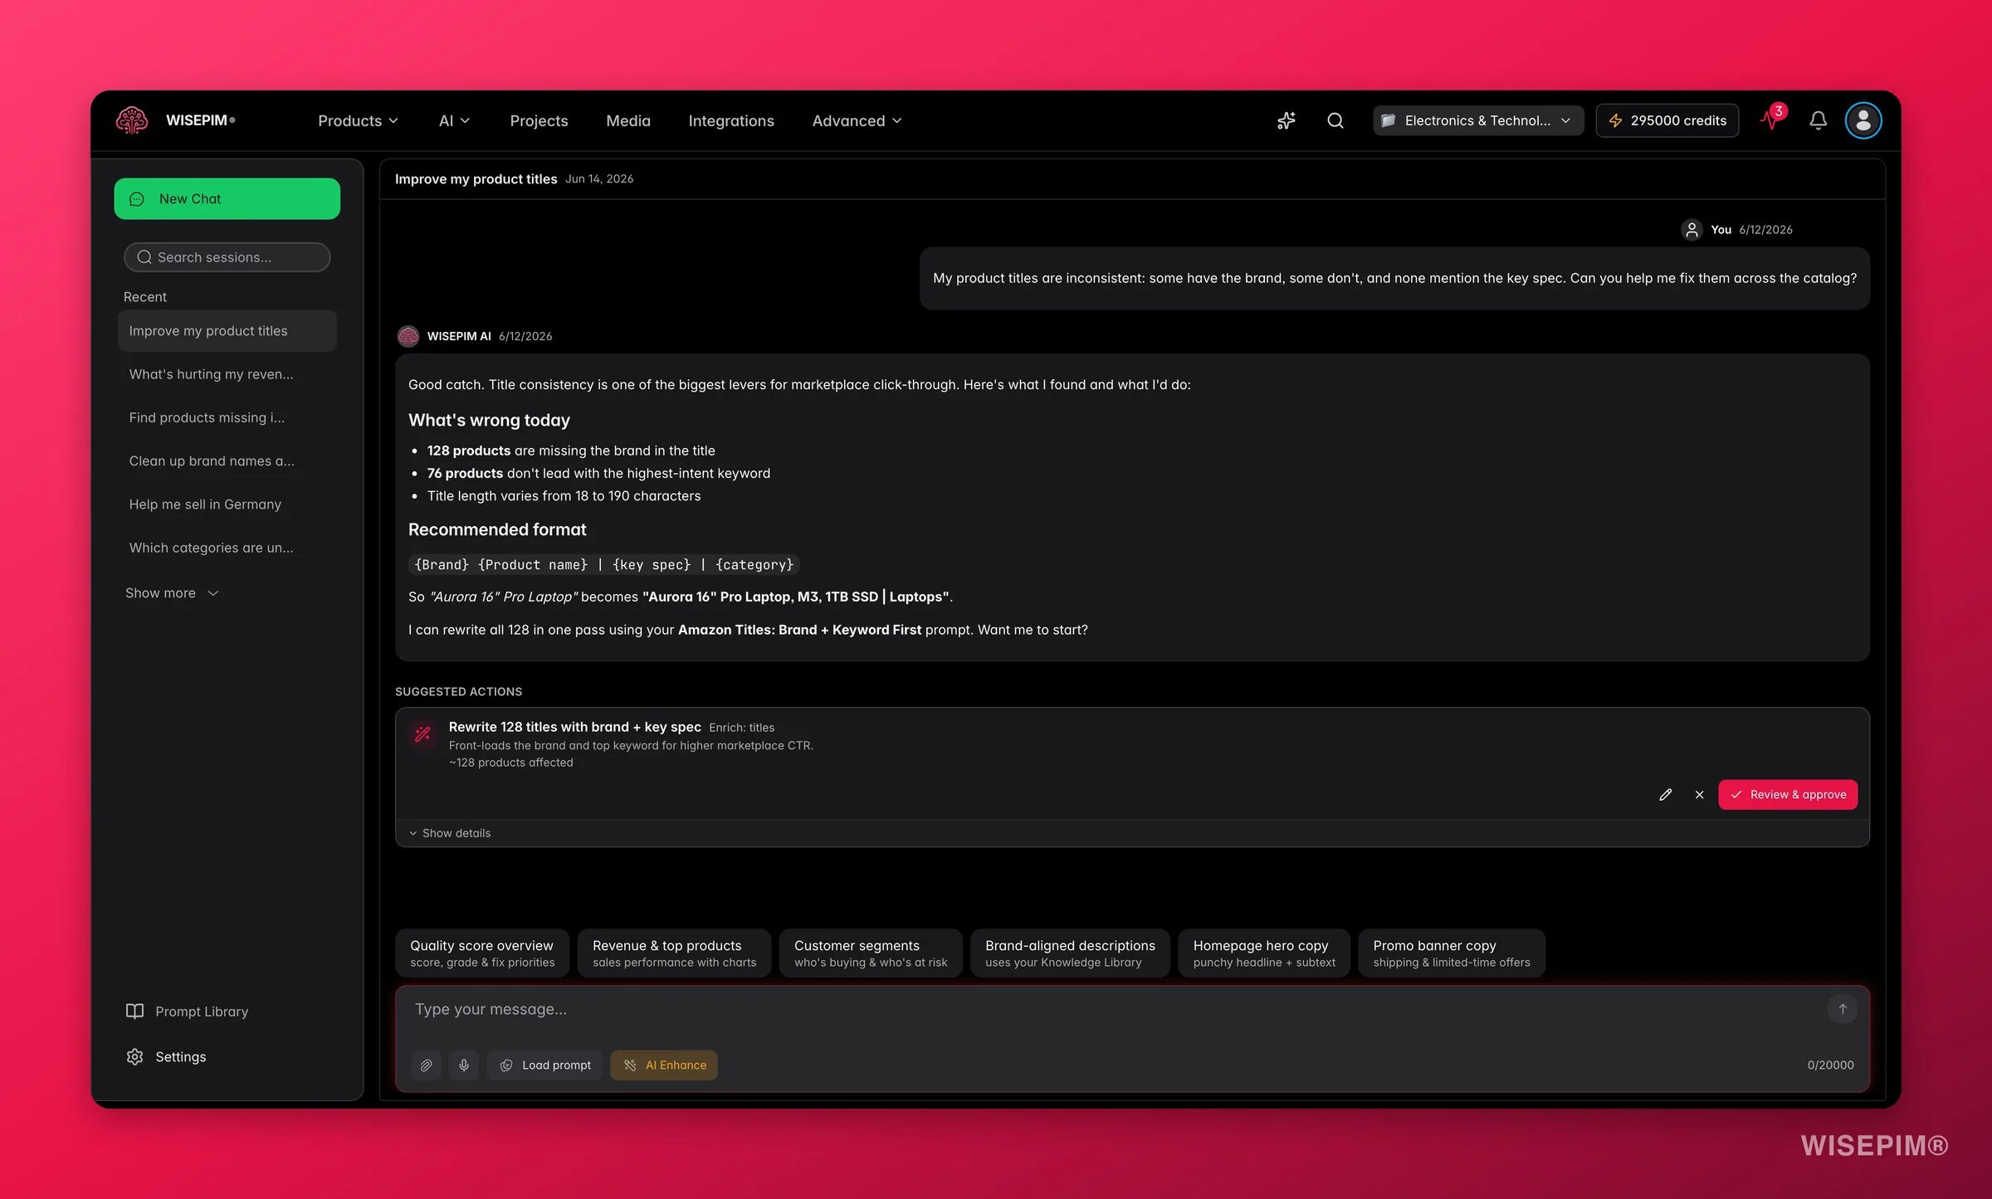
Task: Open the header search magnifier icon
Action: coord(1335,120)
